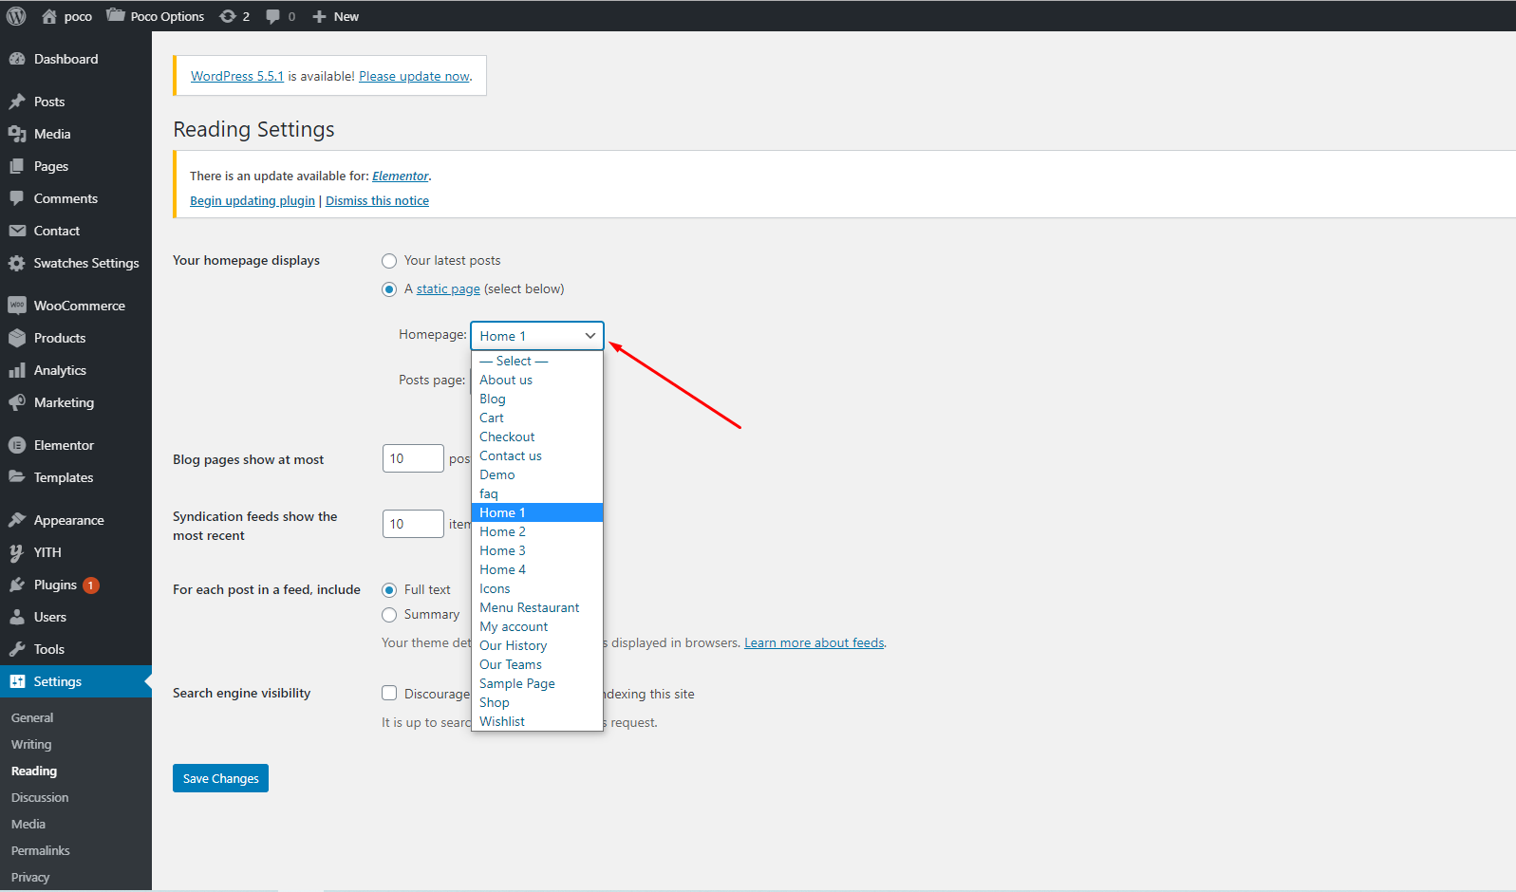Open the Permalinks settings submenu item
This screenshot has height=892, width=1516.
pos(41,850)
